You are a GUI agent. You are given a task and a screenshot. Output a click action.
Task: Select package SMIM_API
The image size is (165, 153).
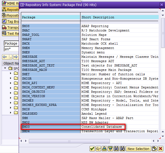pos(51,83)
